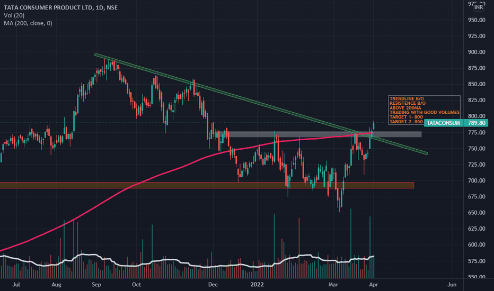Click the Apr label on time axis
Viewport: 494px width, 291px height.
373,285
